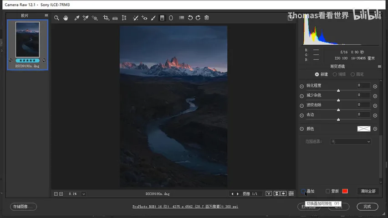Rotate image counterclockwise
The height and width of the screenshot is (218, 388).
(190, 18)
